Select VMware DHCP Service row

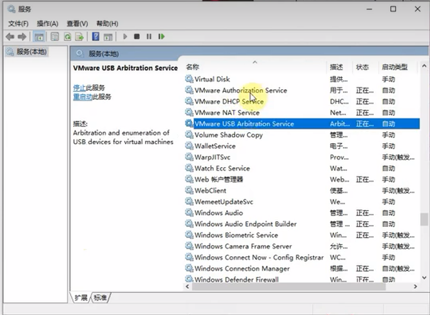point(302,101)
